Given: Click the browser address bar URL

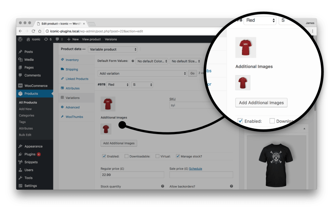Looking at the screenshot, I should (96, 31).
